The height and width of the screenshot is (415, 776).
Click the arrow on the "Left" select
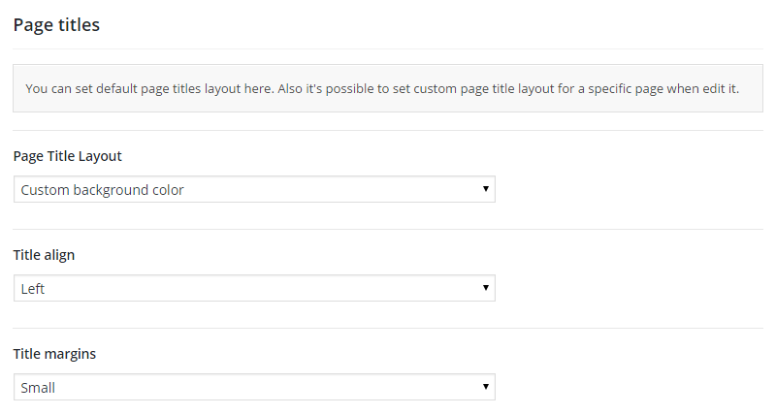coord(485,289)
